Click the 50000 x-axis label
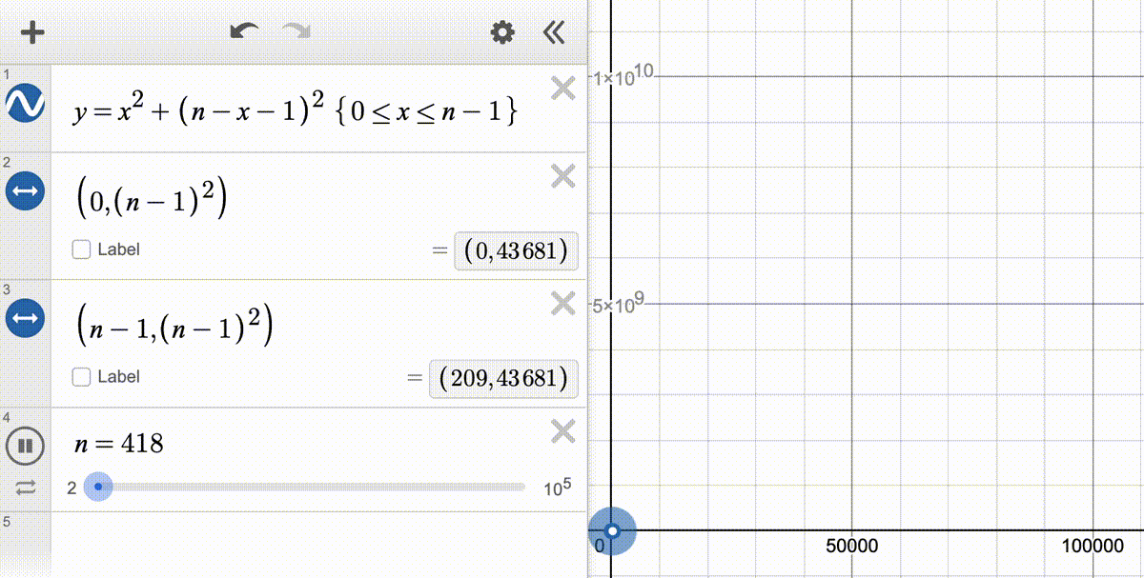This screenshot has height=578, width=1144. (x=851, y=547)
